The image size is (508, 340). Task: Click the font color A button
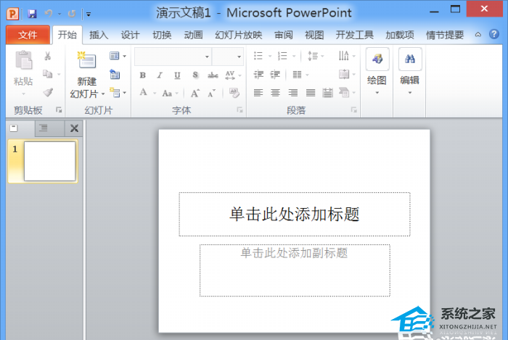tap(143, 93)
